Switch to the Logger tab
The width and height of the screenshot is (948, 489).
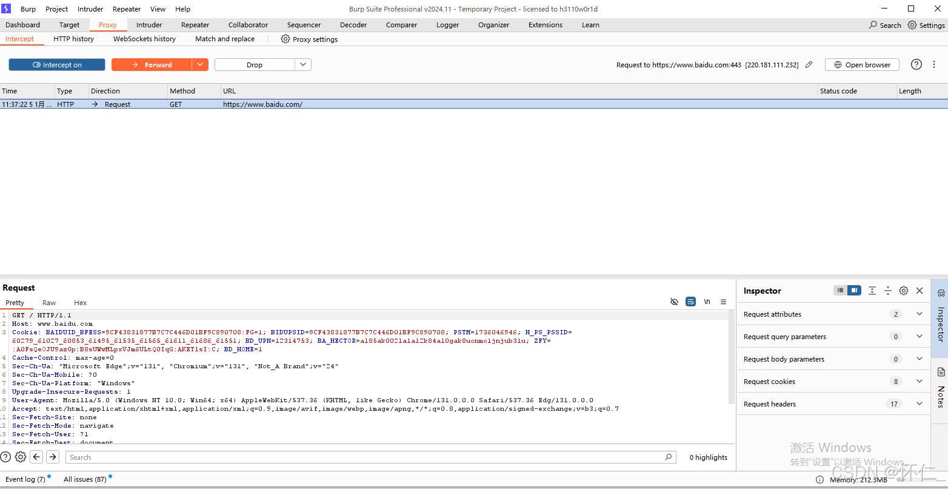pyautogui.click(x=447, y=25)
